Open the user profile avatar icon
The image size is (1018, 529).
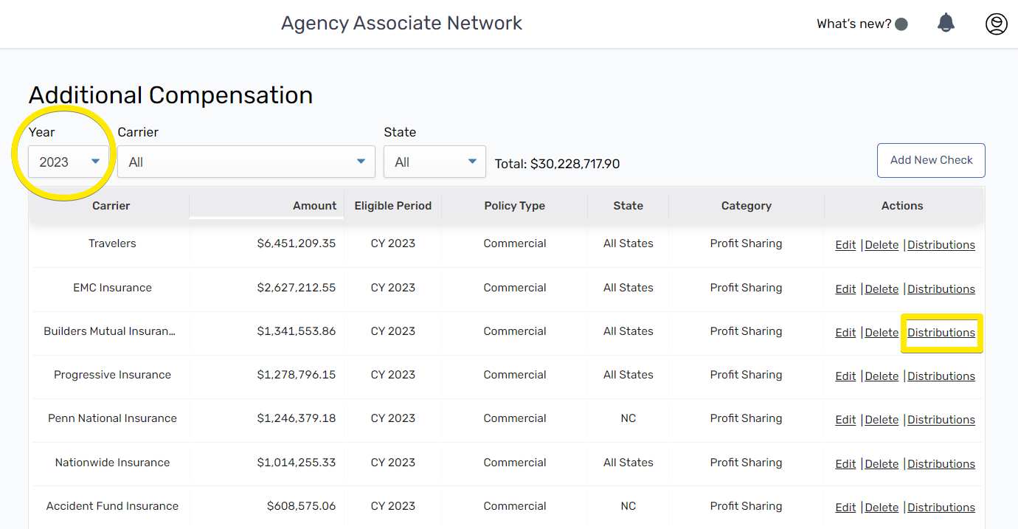click(996, 24)
